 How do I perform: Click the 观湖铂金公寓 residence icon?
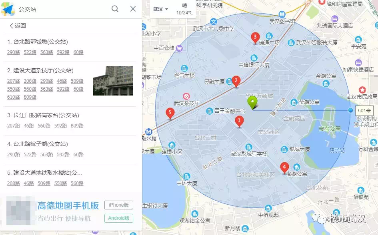[194, 213]
